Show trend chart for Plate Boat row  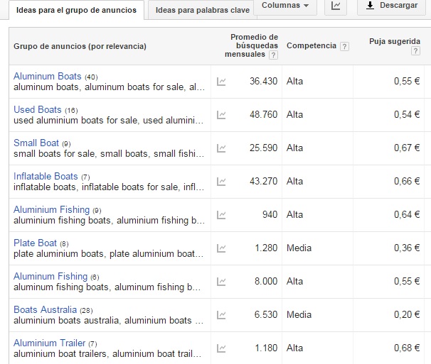(x=221, y=248)
